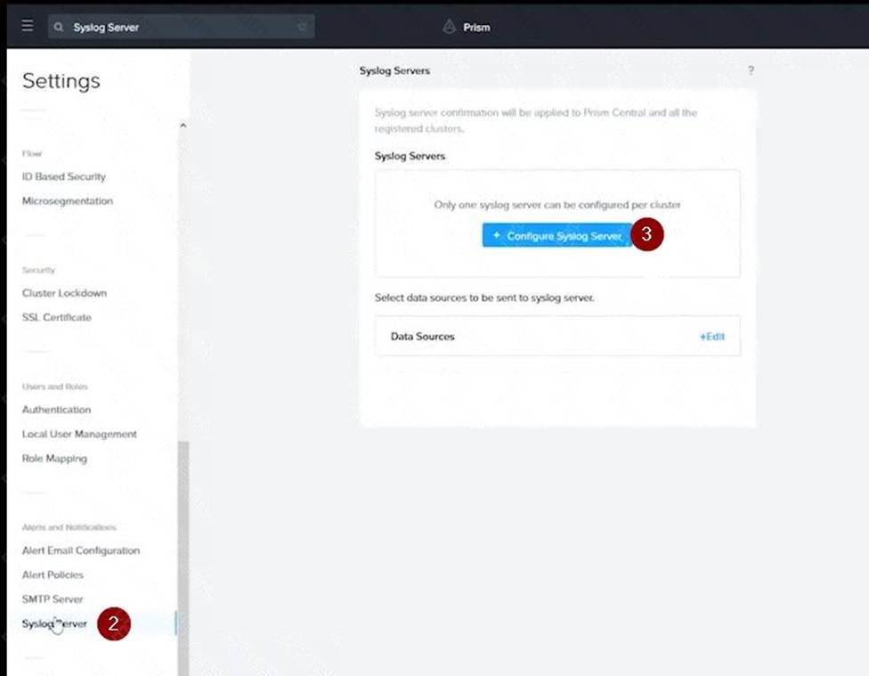Open Role Mapping page
Screen dimensions: 869x676
tap(54, 459)
